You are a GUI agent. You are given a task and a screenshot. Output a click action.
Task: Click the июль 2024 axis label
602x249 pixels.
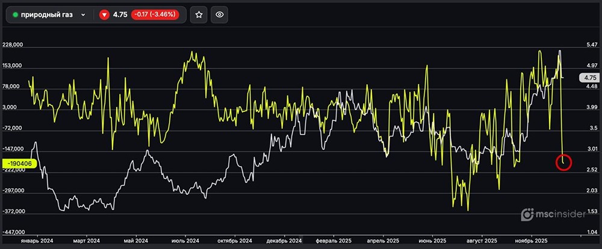186,241
